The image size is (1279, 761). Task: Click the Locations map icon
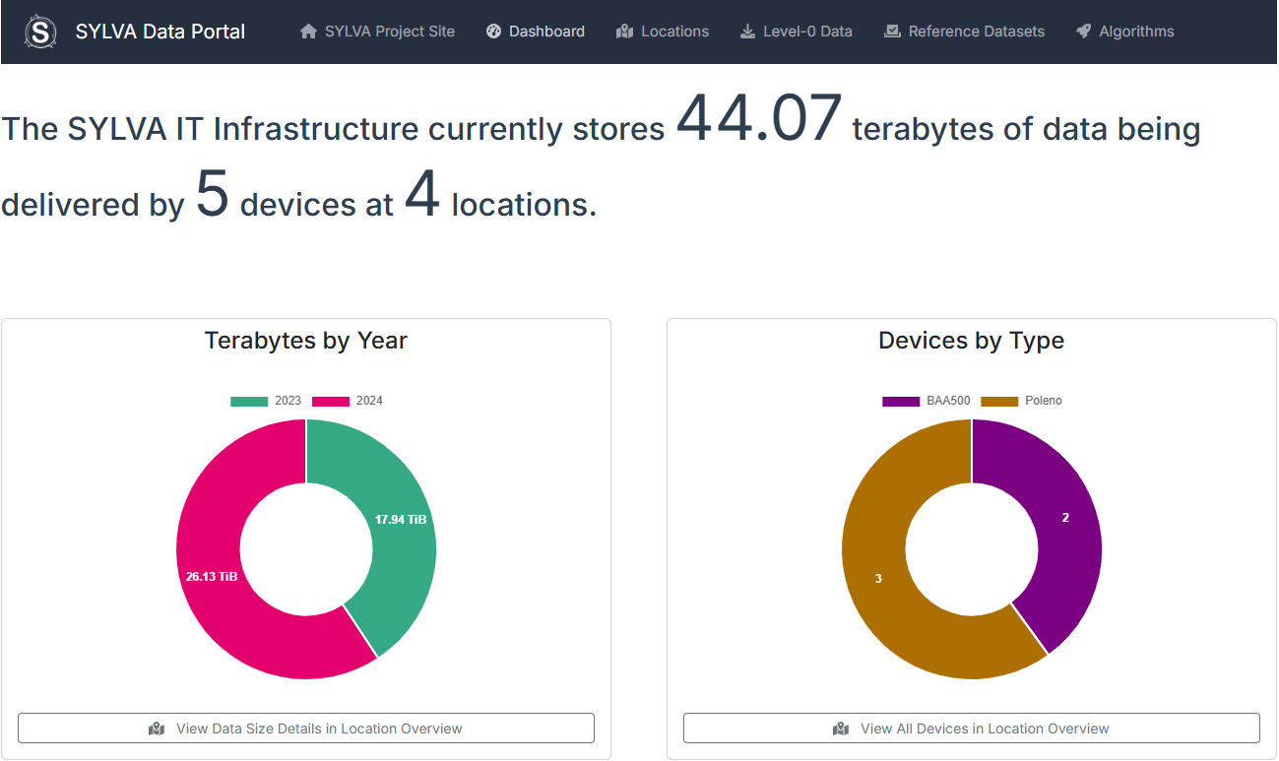coord(624,32)
